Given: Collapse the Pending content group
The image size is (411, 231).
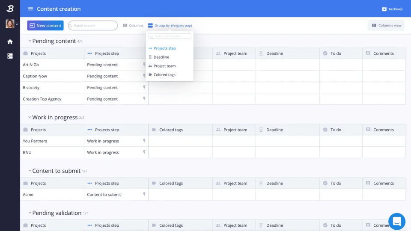Looking at the screenshot, I should coord(30,41).
